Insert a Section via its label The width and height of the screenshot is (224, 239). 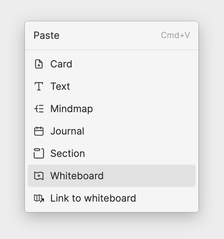tap(68, 153)
